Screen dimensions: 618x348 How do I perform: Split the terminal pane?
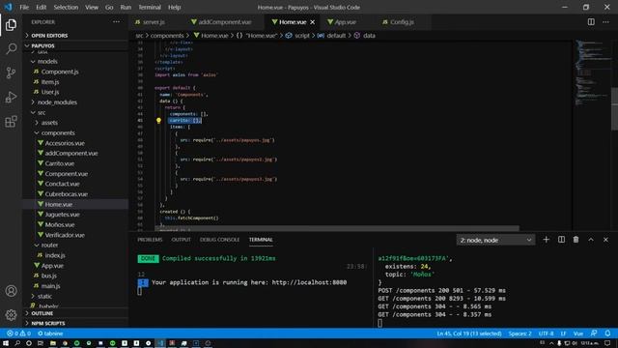(561, 240)
